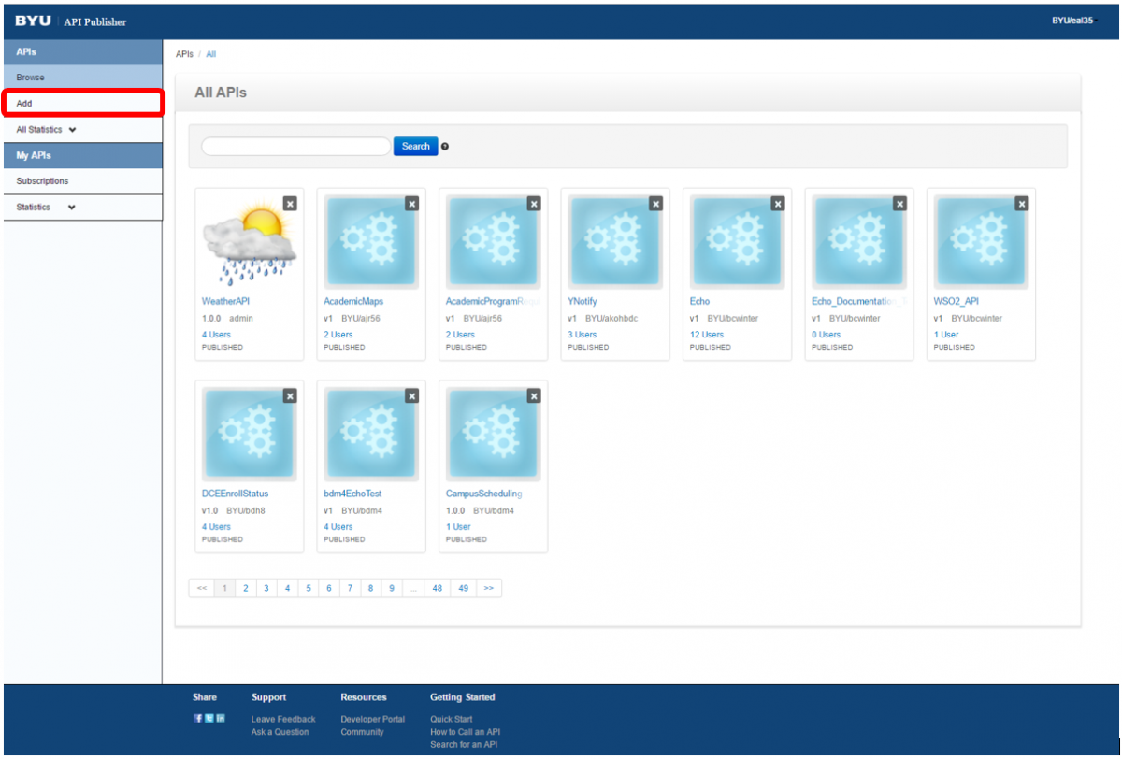Share on Twitter via footer icon
This screenshot has width=1122, height=759.
point(209,718)
